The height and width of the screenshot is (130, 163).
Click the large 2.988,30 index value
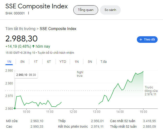tap(21, 38)
